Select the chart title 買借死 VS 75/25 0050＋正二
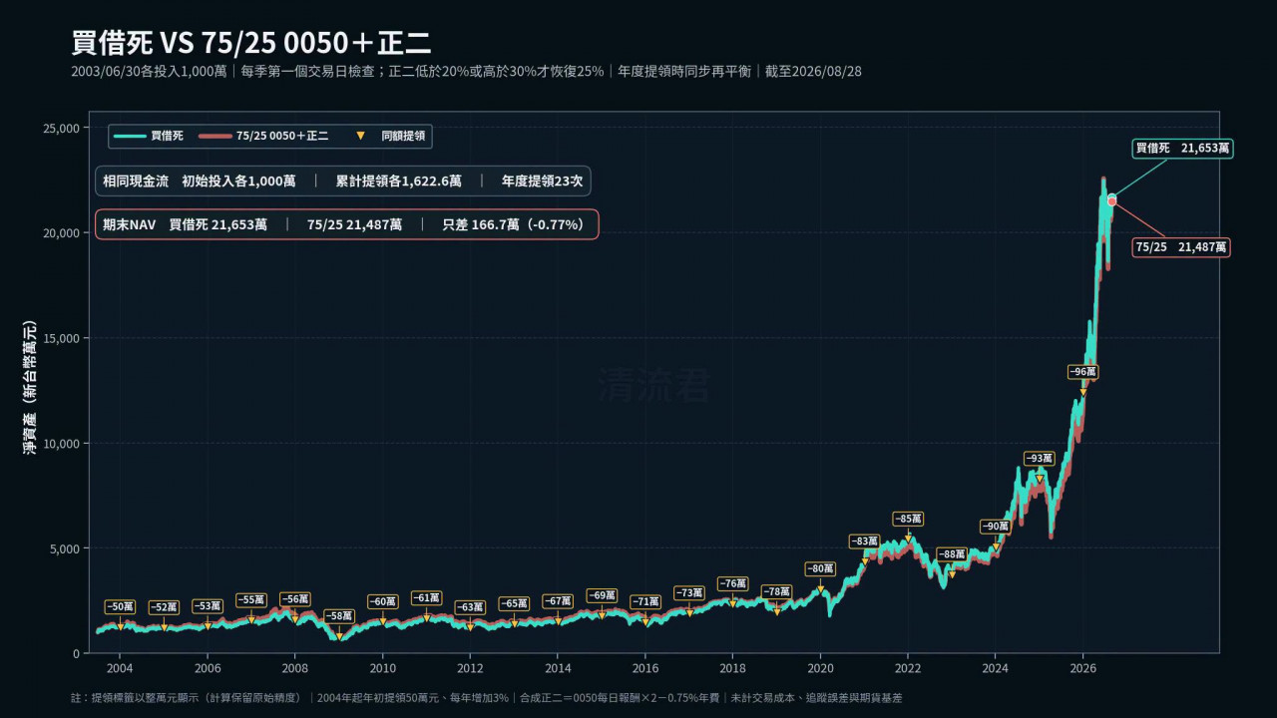Viewport: 1277px width, 718px height. 251,43
